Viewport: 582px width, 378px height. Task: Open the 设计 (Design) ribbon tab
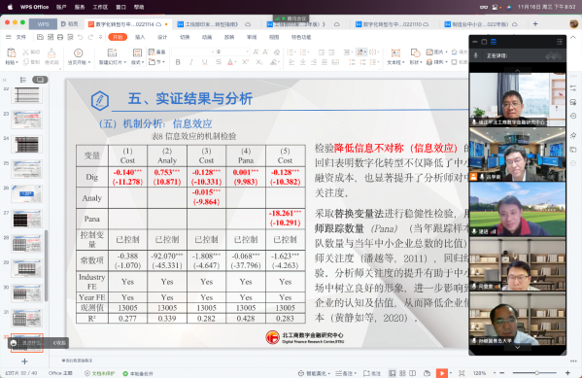tap(162, 37)
